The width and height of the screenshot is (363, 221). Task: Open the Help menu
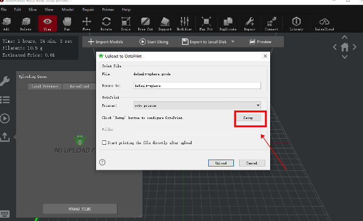(126, 10)
